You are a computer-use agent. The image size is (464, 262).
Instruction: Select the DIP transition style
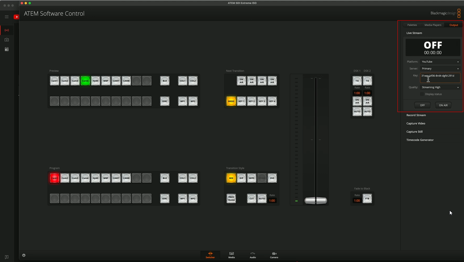(x=241, y=178)
